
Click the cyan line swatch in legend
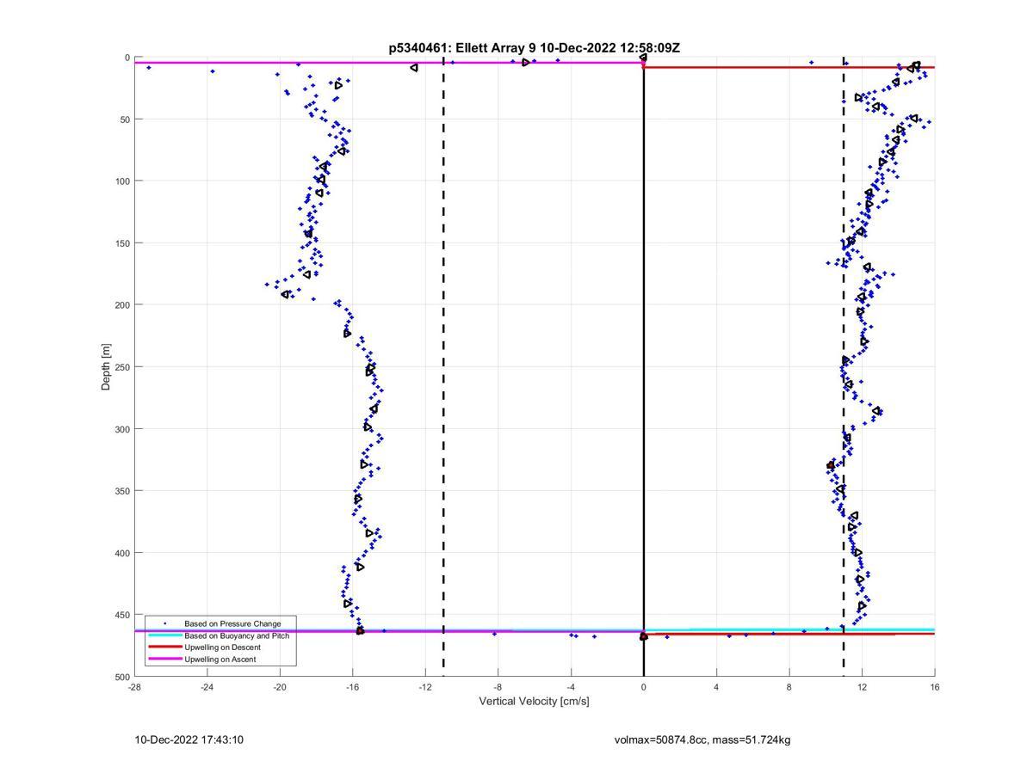[x=165, y=635]
